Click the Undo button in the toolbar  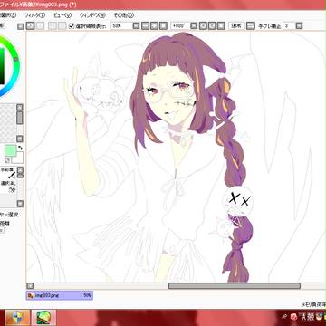(30, 25)
